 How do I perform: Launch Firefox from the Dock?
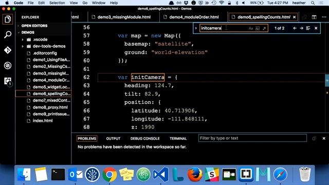click(x=195, y=174)
